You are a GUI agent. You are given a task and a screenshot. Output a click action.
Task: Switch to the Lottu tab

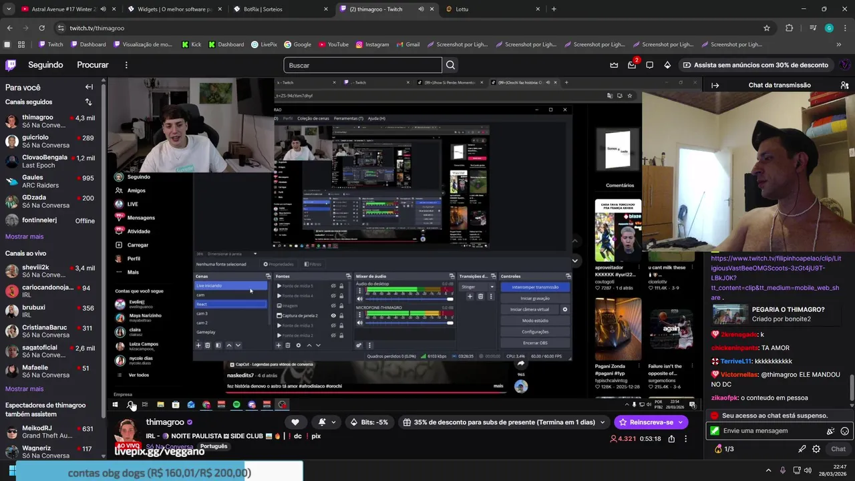click(492, 9)
